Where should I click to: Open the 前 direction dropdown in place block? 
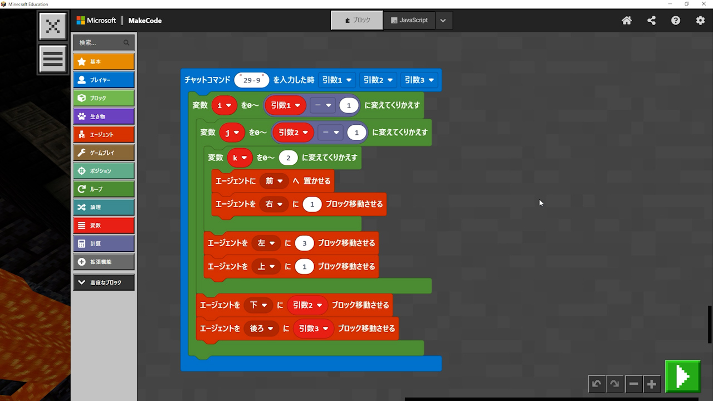(x=274, y=180)
